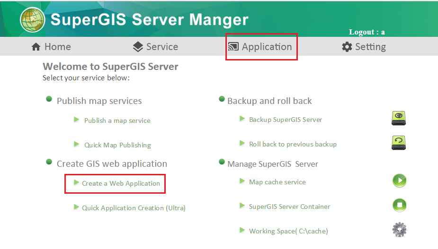Click Backup SuperGIS Server link
This screenshot has height=249, width=438.
(x=286, y=120)
